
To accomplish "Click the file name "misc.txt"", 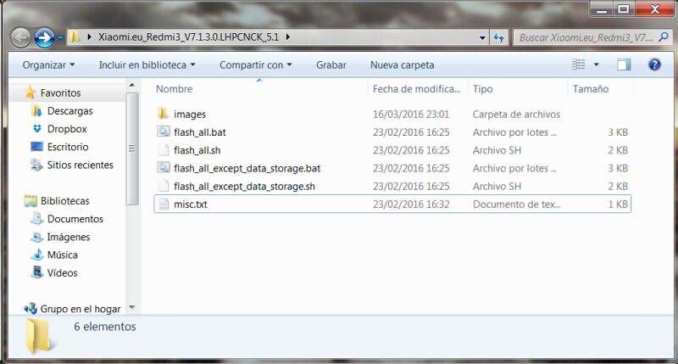I will click(x=190, y=204).
